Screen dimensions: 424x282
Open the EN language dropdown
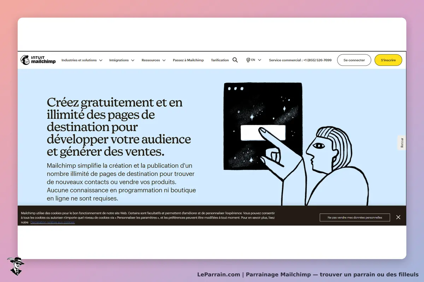pyautogui.click(x=256, y=60)
